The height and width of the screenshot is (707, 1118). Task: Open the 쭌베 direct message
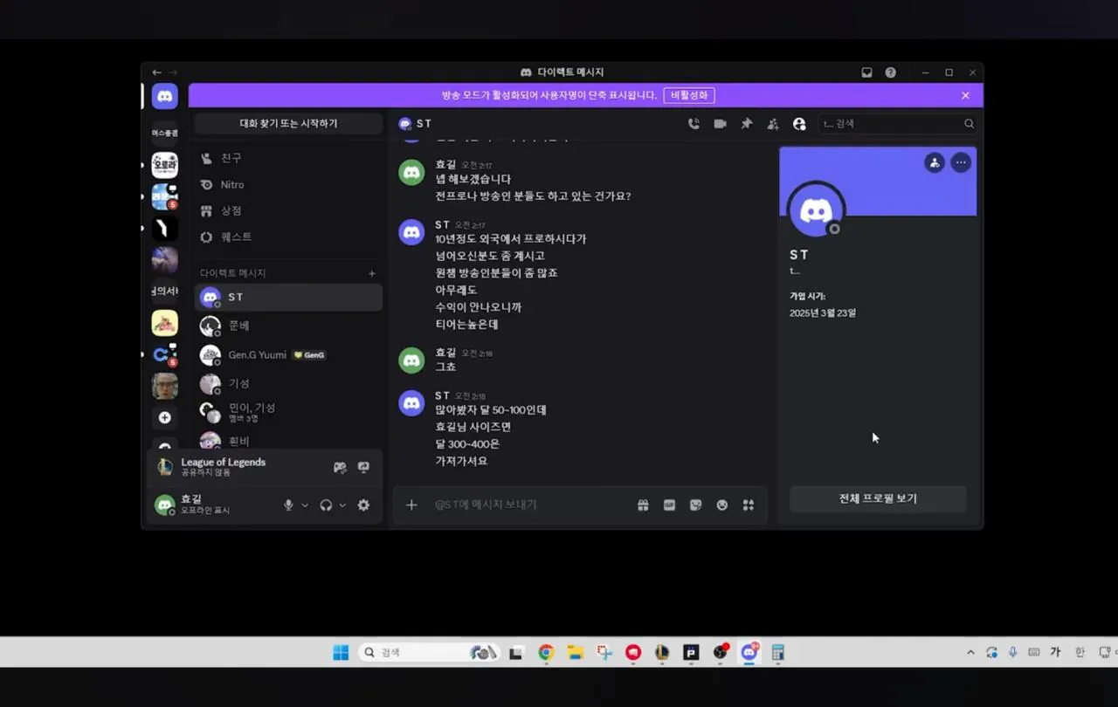point(288,326)
